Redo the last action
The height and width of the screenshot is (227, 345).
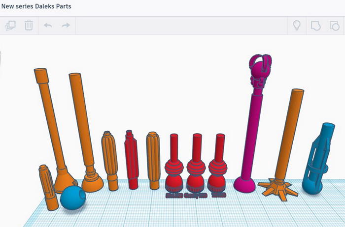(x=66, y=26)
